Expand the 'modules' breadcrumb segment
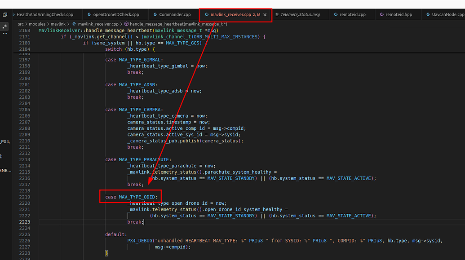 (x=37, y=24)
